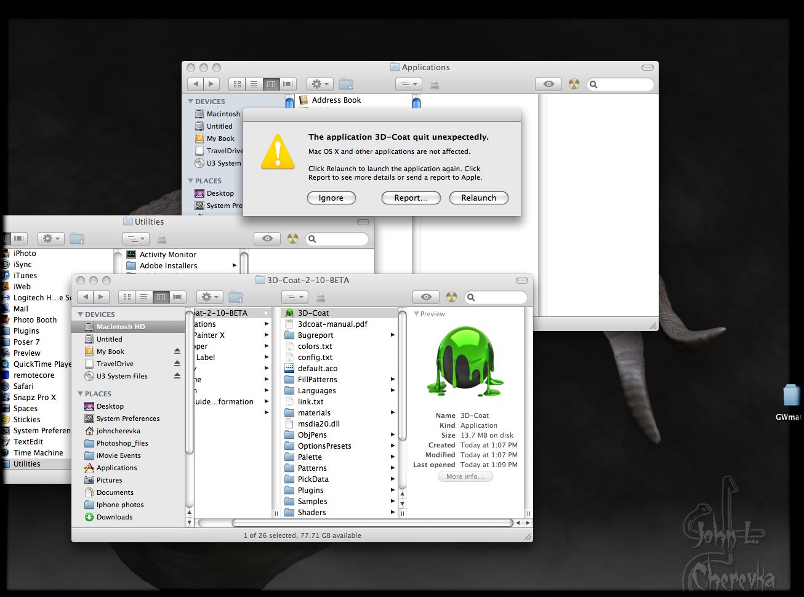Open System Preferences in 3D-Coat-2-10-BETA sidebar
Image resolution: width=804 pixels, height=597 pixels.
pyautogui.click(x=128, y=419)
